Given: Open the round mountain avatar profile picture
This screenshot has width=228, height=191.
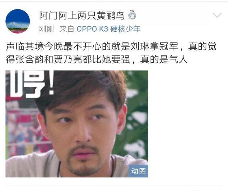Looking at the screenshot, I should tap(18, 21).
